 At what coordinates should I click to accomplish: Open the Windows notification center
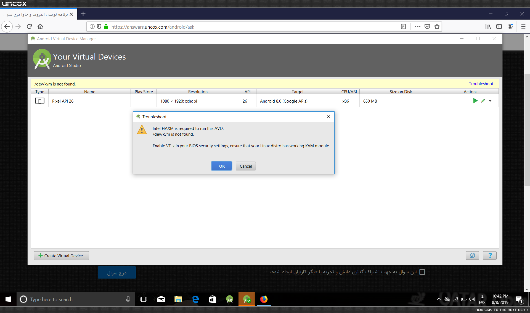pyautogui.click(x=519, y=299)
